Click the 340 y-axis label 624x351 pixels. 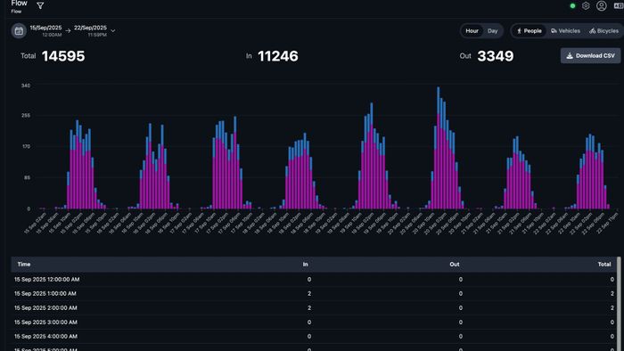click(x=26, y=86)
